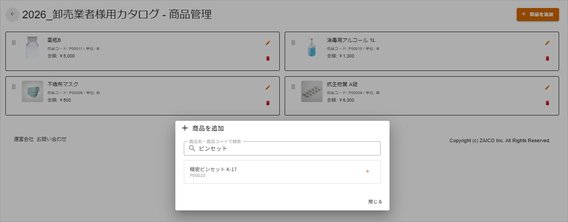
Task: Delete 消毒用アルコール 1L with trash icon
Action: (547, 58)
